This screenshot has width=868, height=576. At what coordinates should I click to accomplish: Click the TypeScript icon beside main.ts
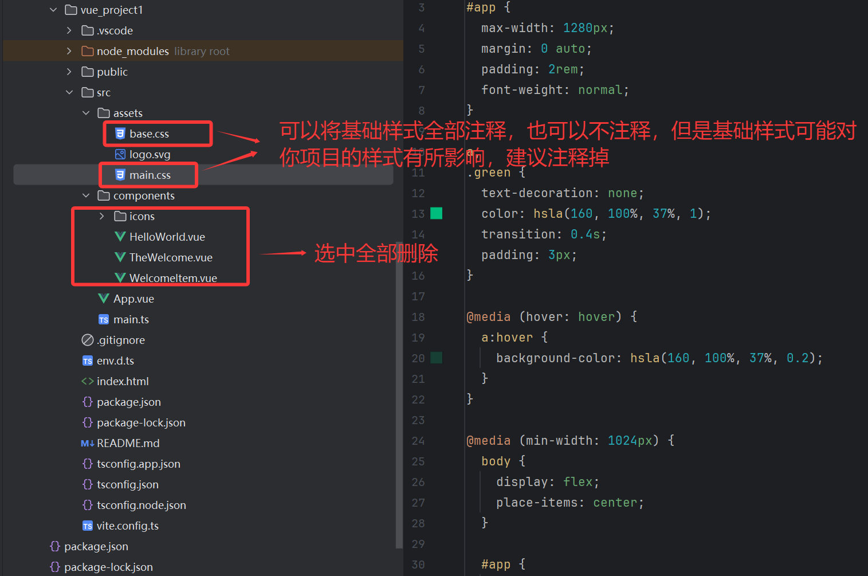(x=104, y=320)
